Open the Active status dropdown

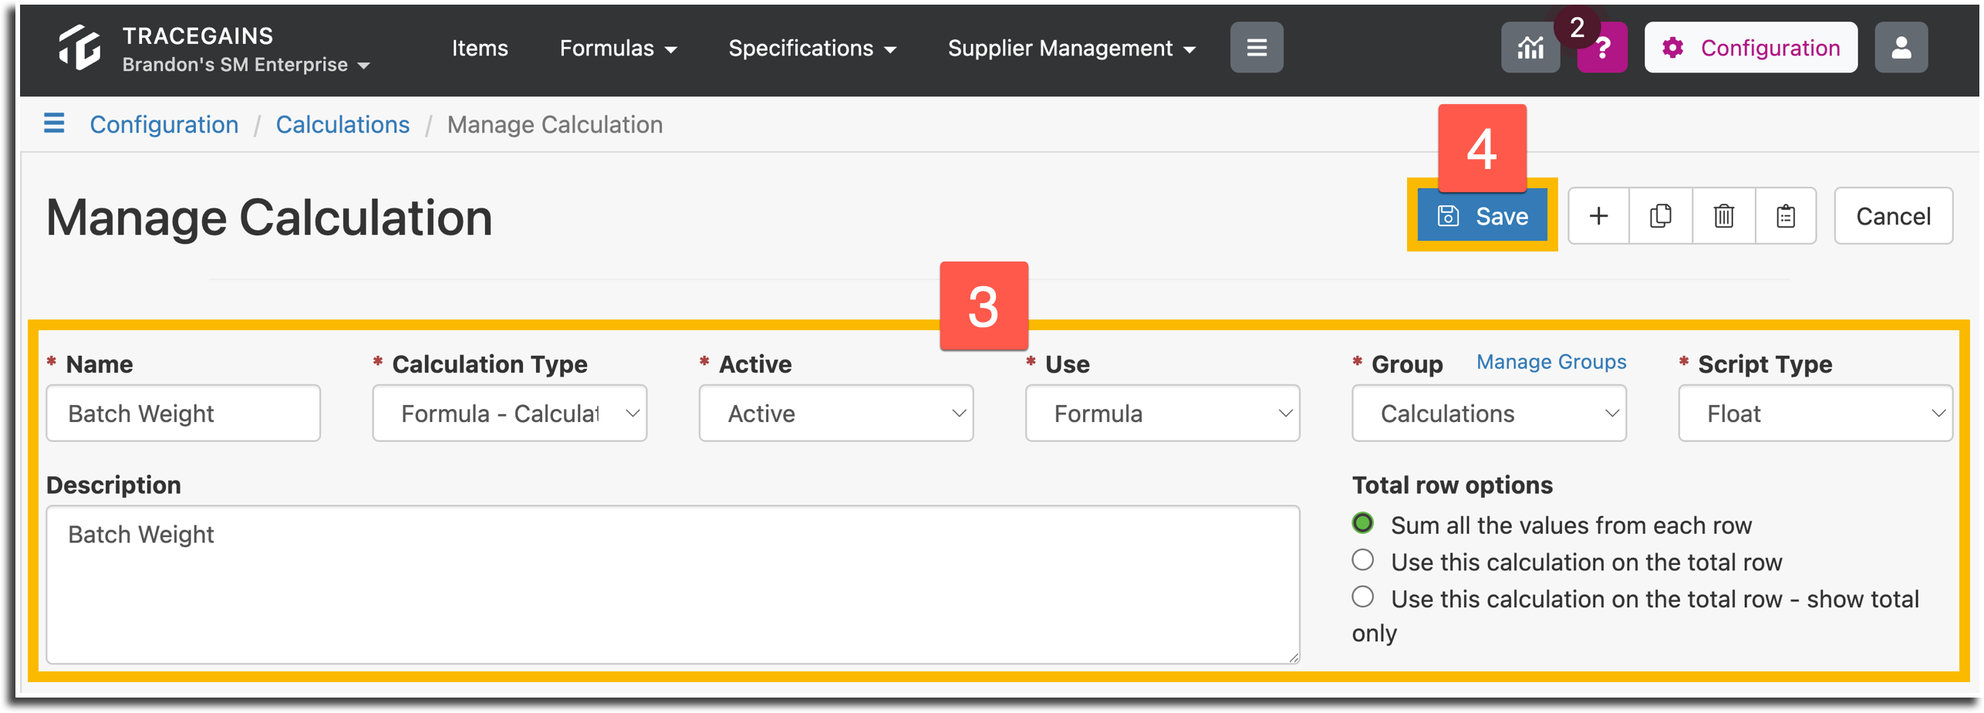pos(835,414)
